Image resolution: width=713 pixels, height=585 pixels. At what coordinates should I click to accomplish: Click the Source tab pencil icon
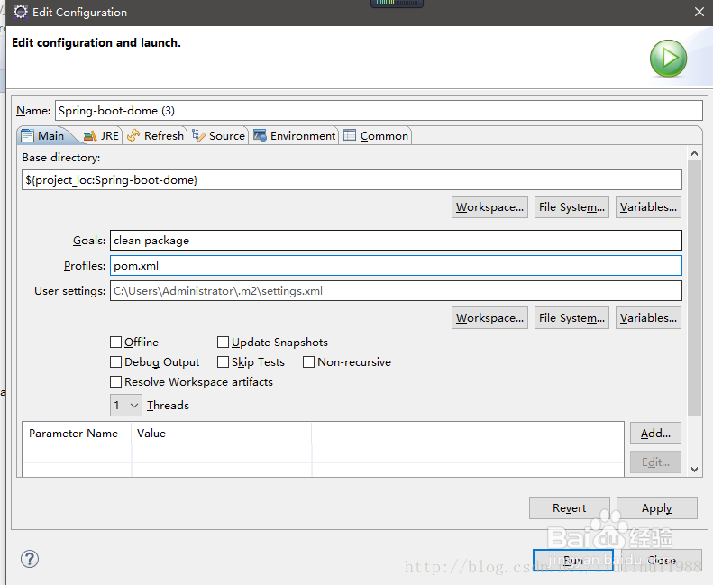click(x=198, y=135)
